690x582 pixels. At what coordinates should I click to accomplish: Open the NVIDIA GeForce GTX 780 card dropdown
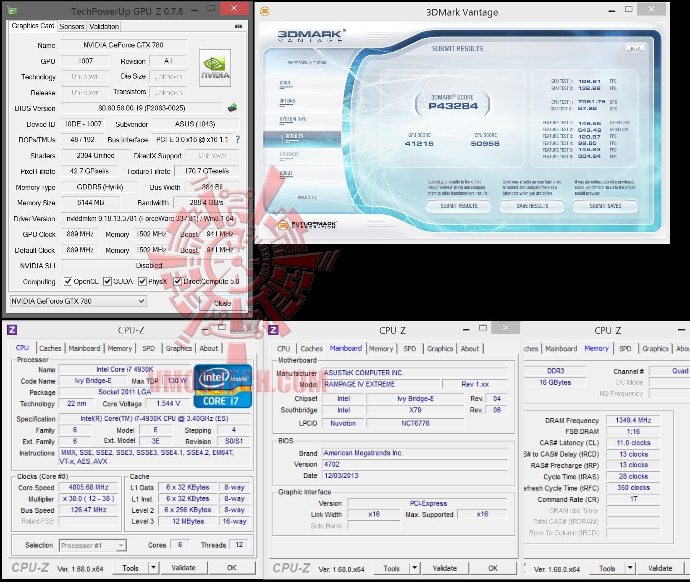click(x=79, y=301)
